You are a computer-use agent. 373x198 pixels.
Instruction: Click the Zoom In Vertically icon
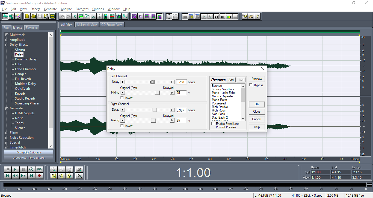point(79,169)
